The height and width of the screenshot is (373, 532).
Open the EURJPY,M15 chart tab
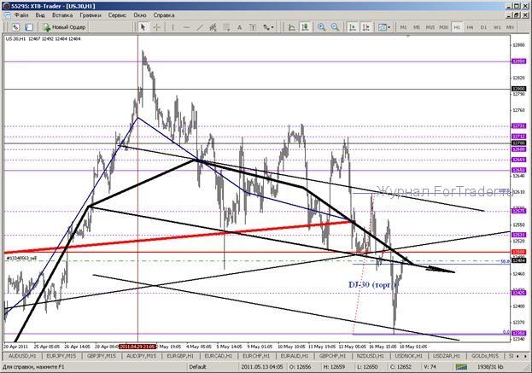point(61,356)
